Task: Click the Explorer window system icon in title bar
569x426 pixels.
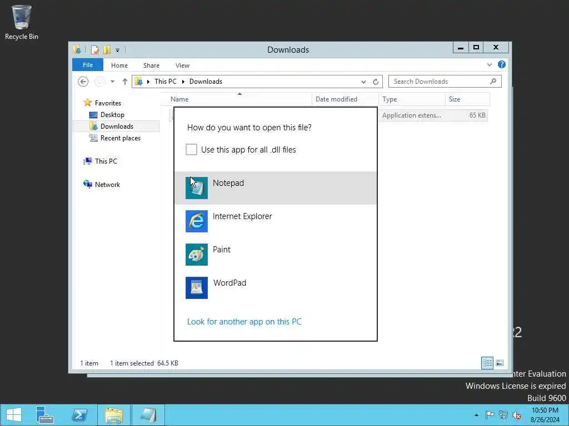Action: [77, 49]
